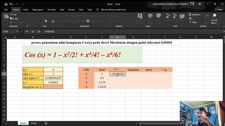Open Find & Select magnifier menu
225x126 pixels.
coord(214,19)
